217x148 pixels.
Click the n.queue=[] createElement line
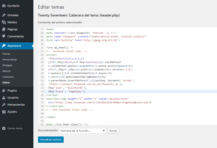click(80, 73)
